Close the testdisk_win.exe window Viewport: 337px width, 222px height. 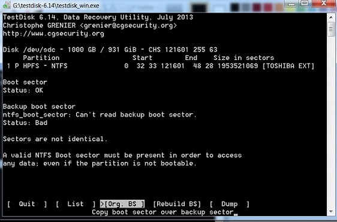click(323, 3)
